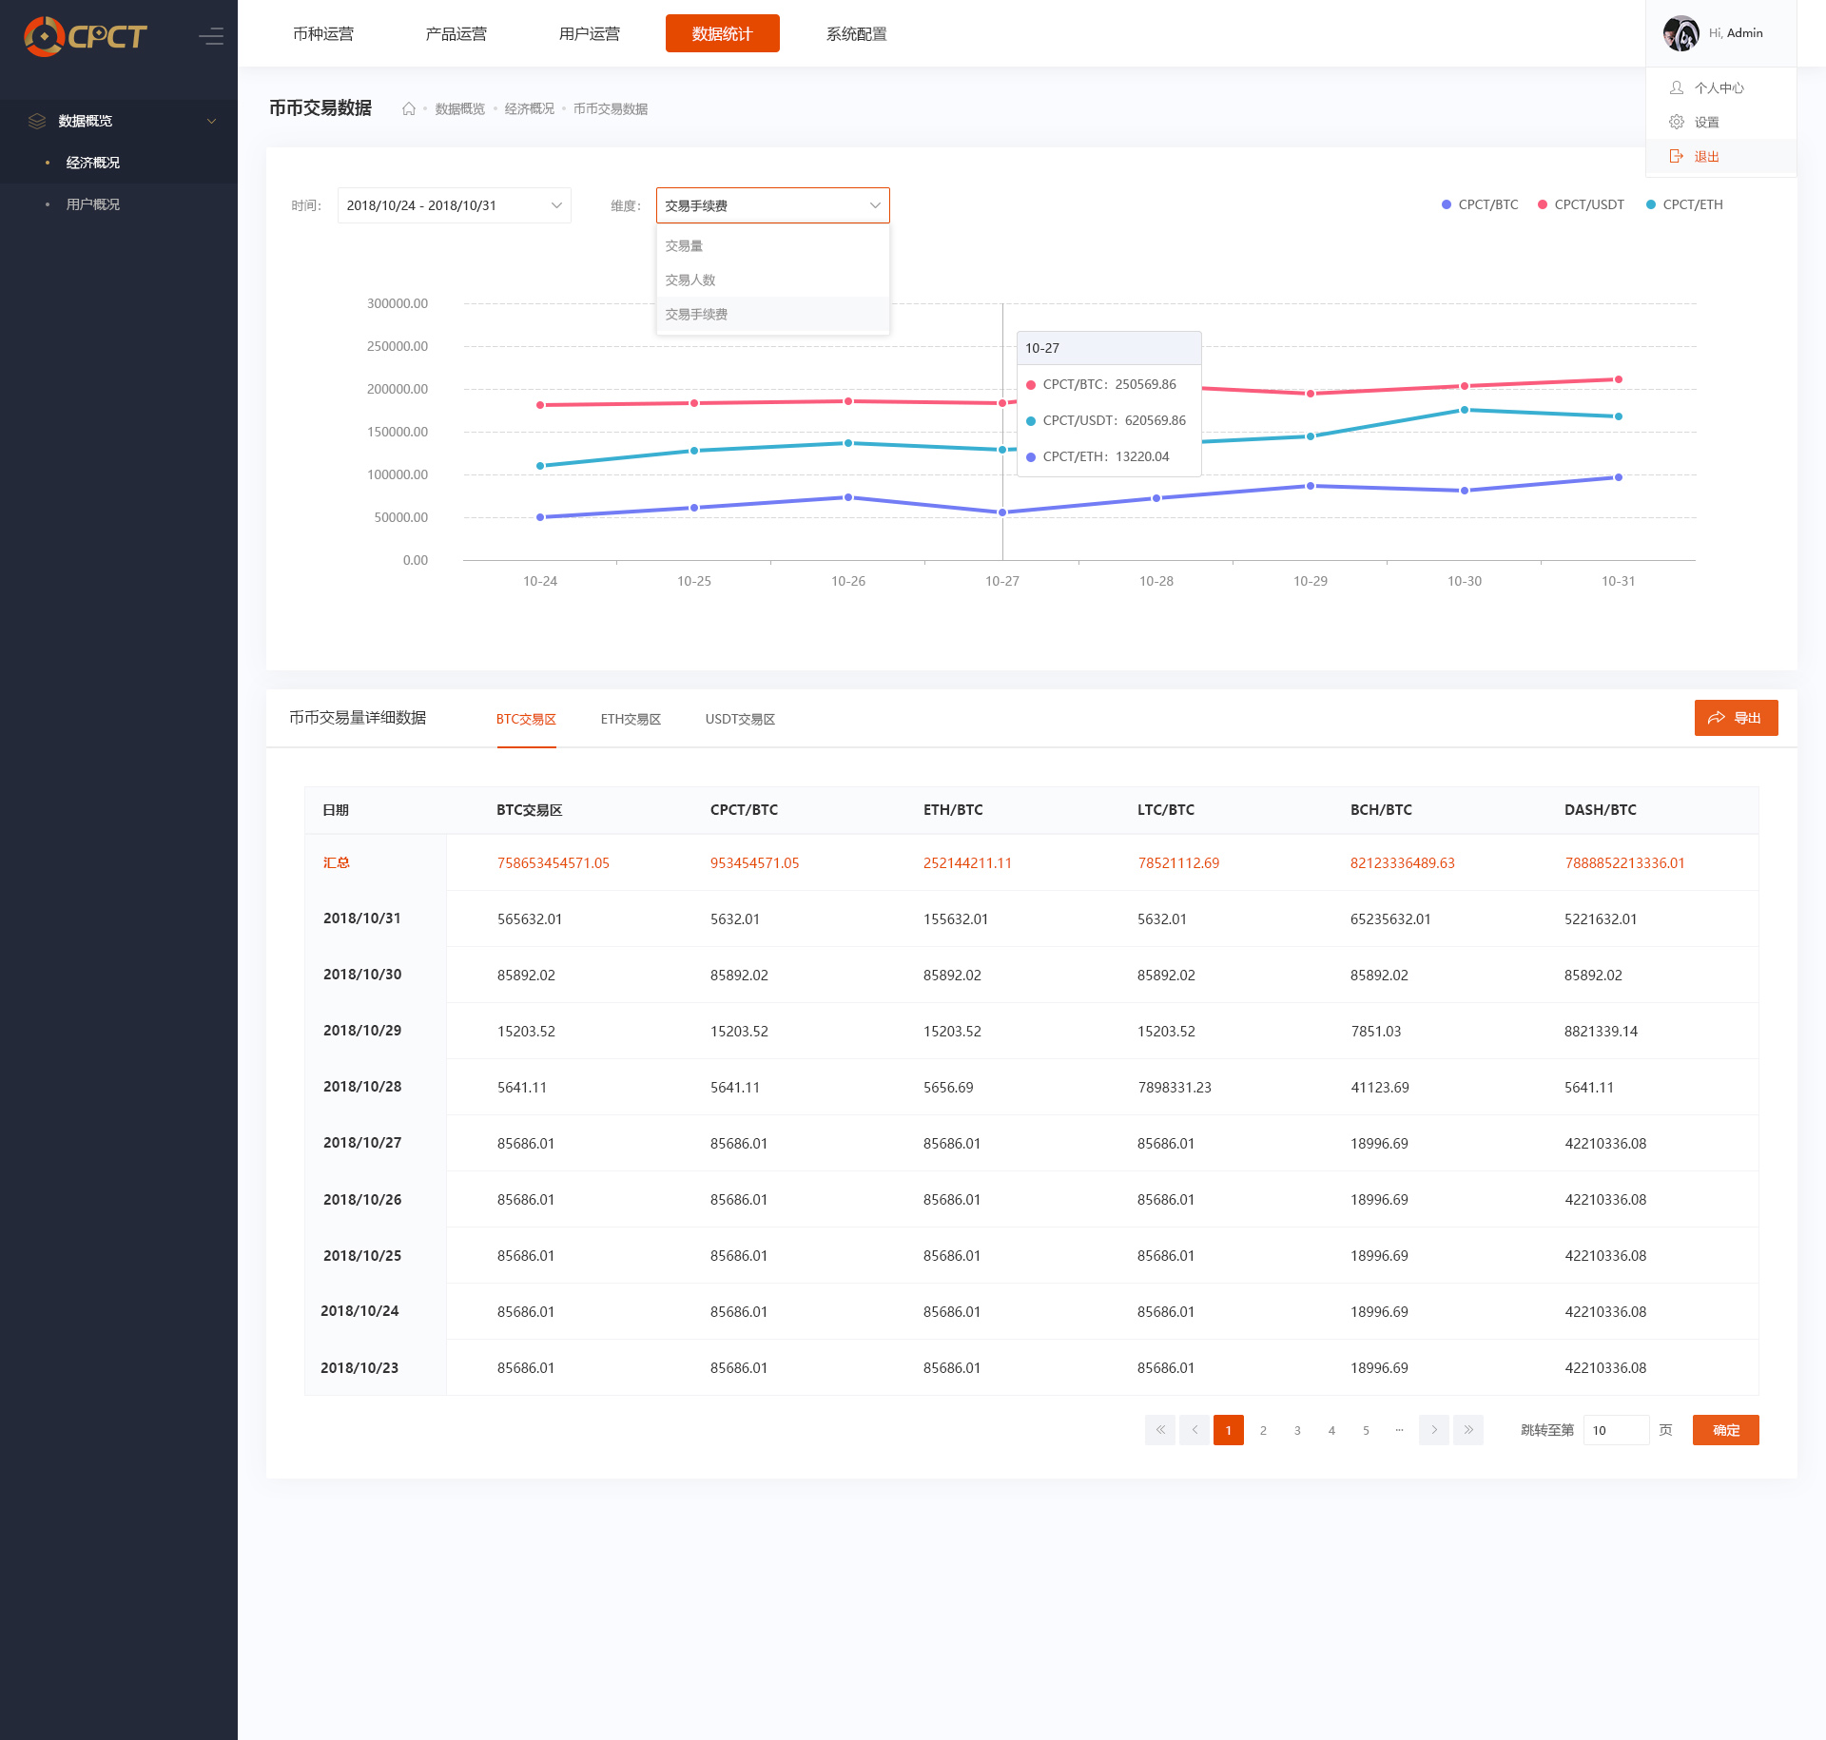
Task: Click the 设置 gear icon
Action: pyautogui.click(x=1677, y=122)
